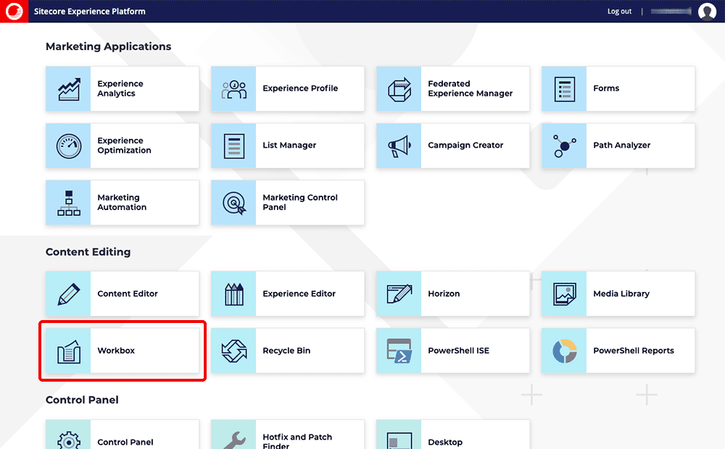Click the Content Editor label

127,294
